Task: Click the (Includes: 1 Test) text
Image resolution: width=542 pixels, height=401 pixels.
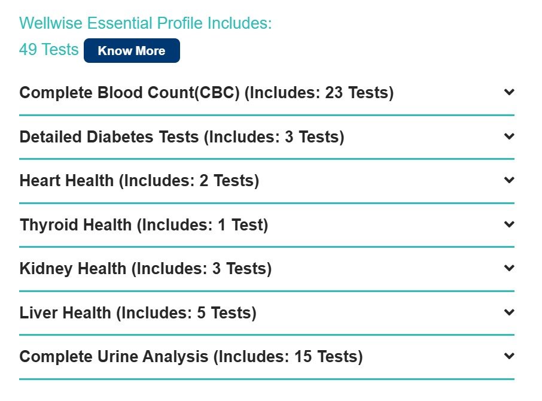Action: click(203, 225)
